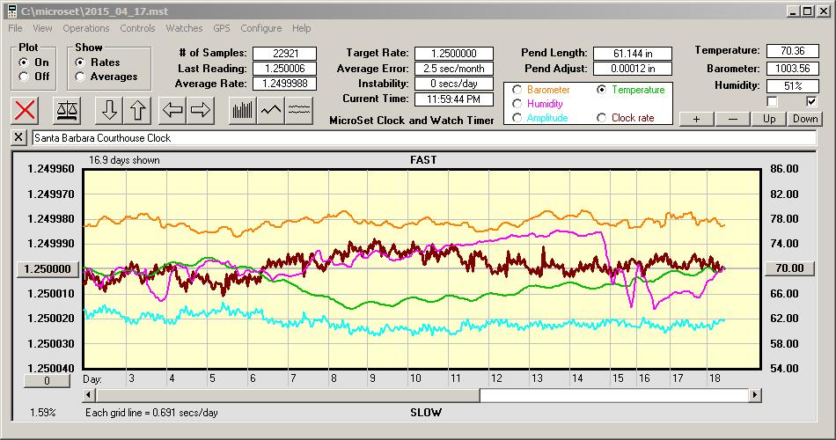Click the small X beside the clock name
836x440 pixels.
(x=18, y=137)
